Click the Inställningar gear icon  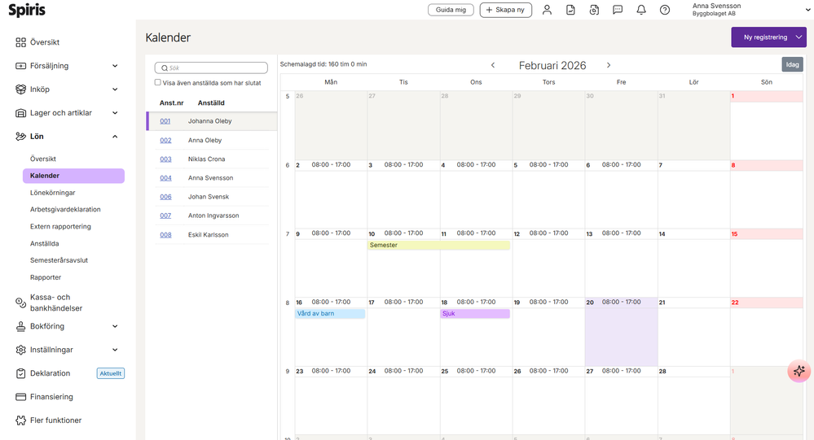coord(20,350)
